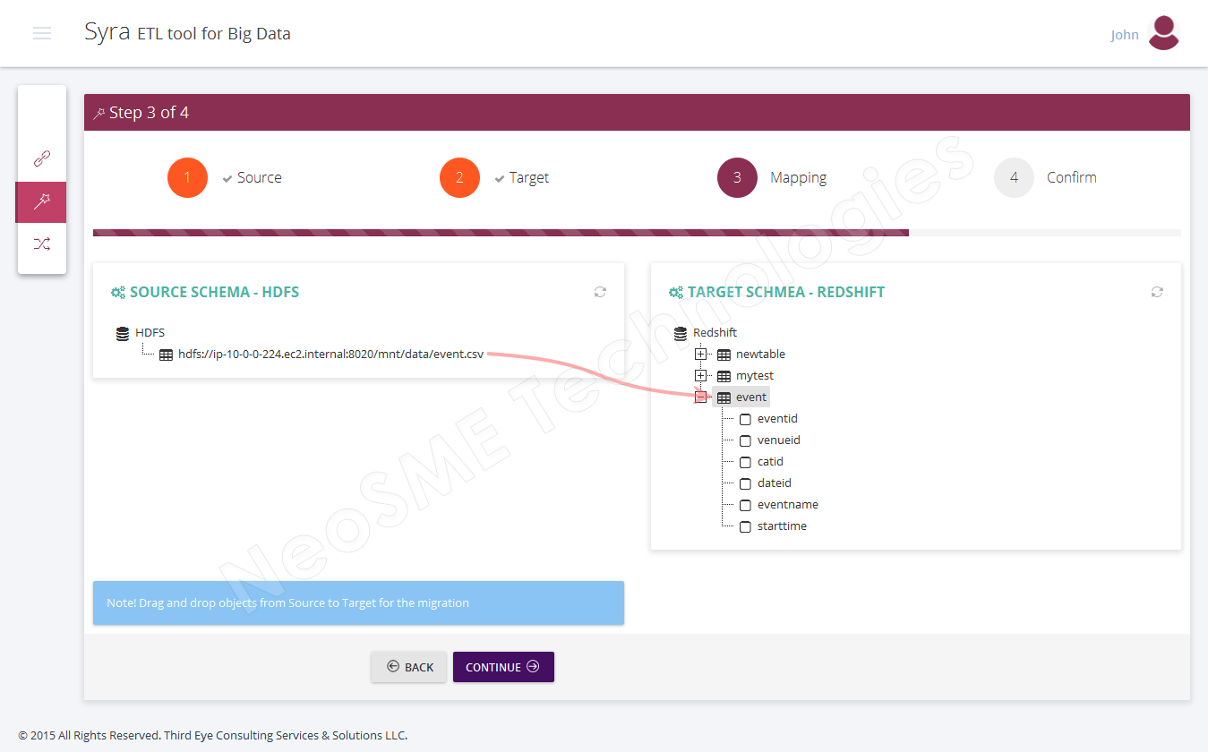Open the link connections sidebar icon
Screen dimensions: 1208x752
pos(41,158)
